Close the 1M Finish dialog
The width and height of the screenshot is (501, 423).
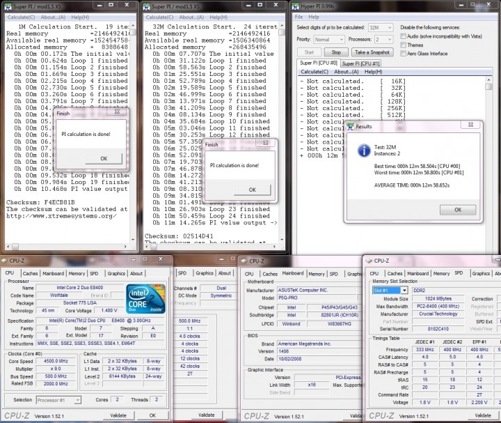(x=117, y=111)
